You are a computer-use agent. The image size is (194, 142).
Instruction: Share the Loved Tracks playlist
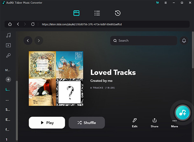click(x=155, y=123)
